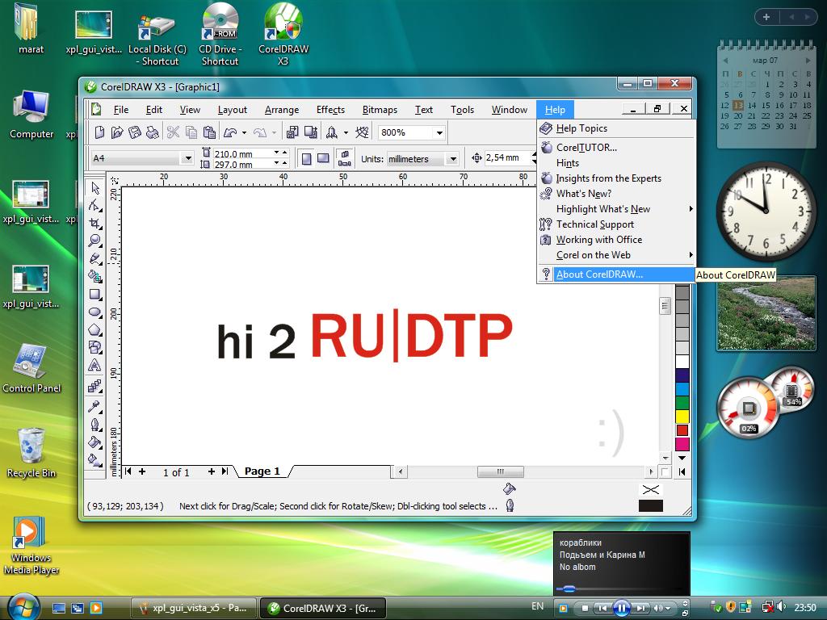Stop playback in the media player toolbar
The height and width of the screenshot is (620, 827).
click(585, 609)
